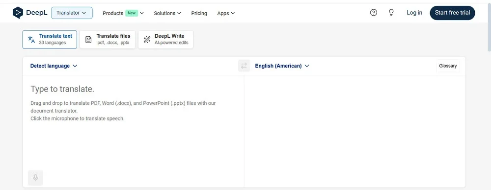Activate the microphone speech input icon
491x190 pixels.
(x=36, y=178)
